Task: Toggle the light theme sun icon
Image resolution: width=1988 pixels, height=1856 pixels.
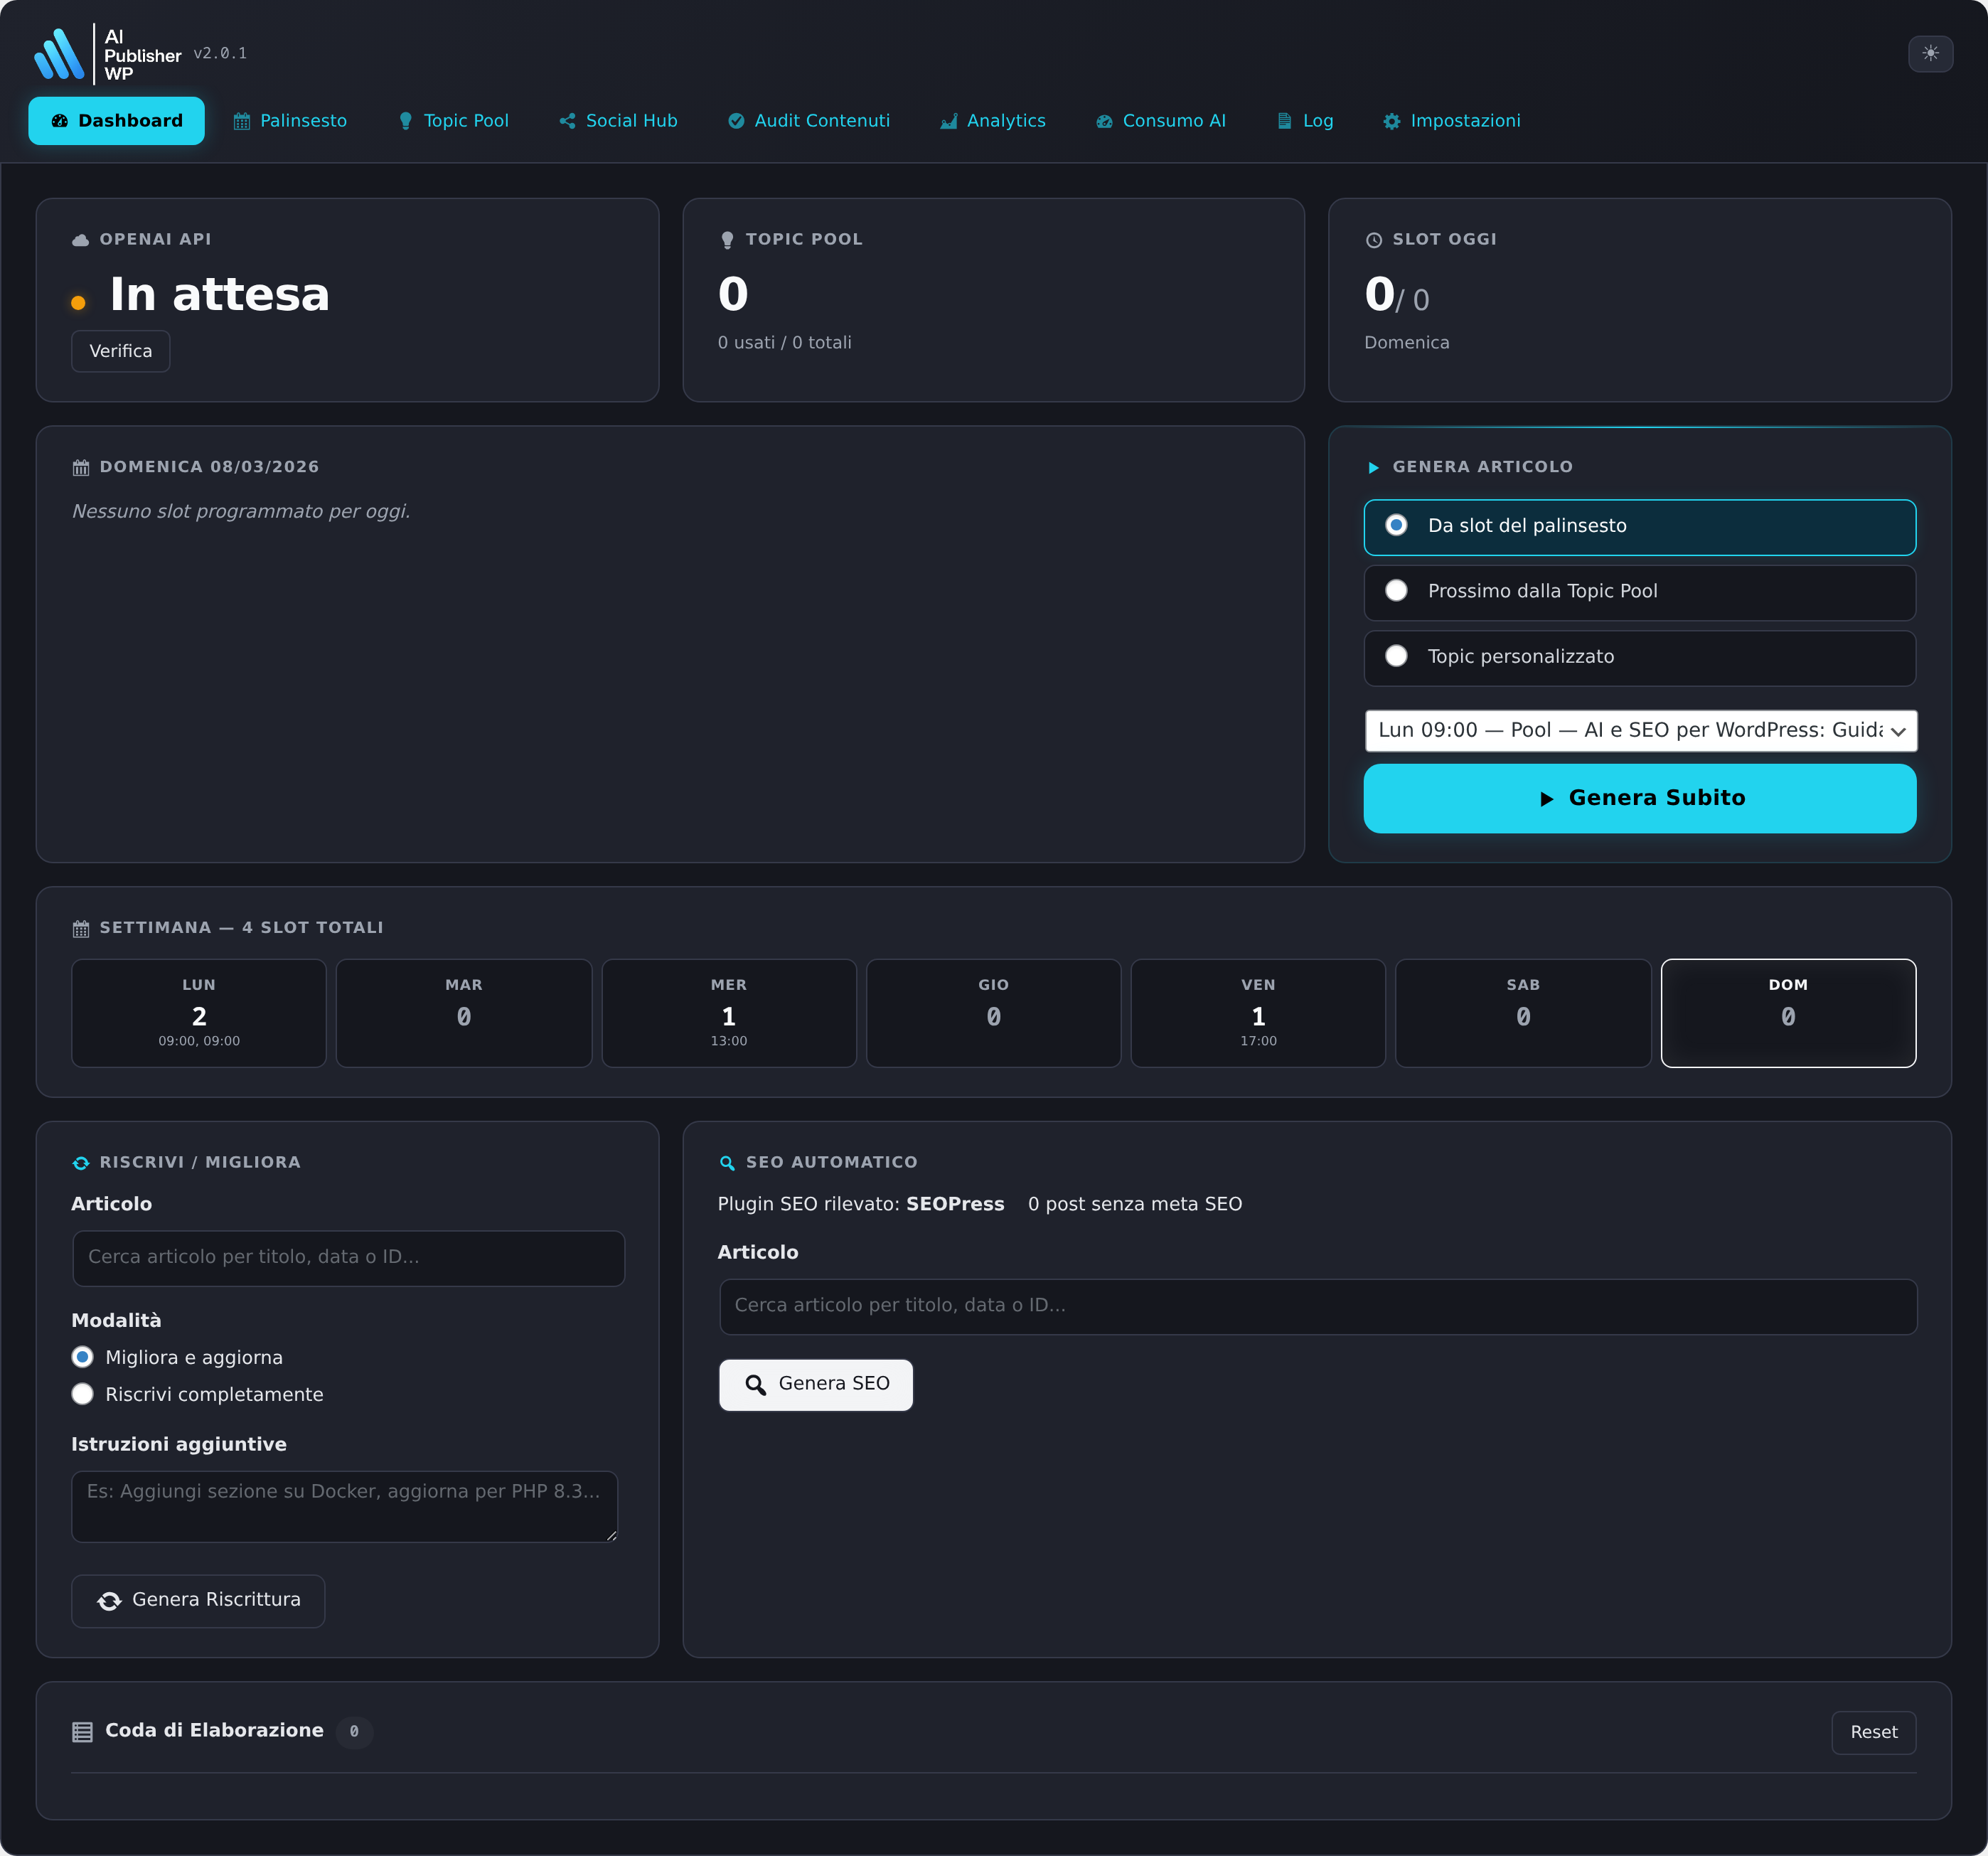Action: tap(1931, 54)
